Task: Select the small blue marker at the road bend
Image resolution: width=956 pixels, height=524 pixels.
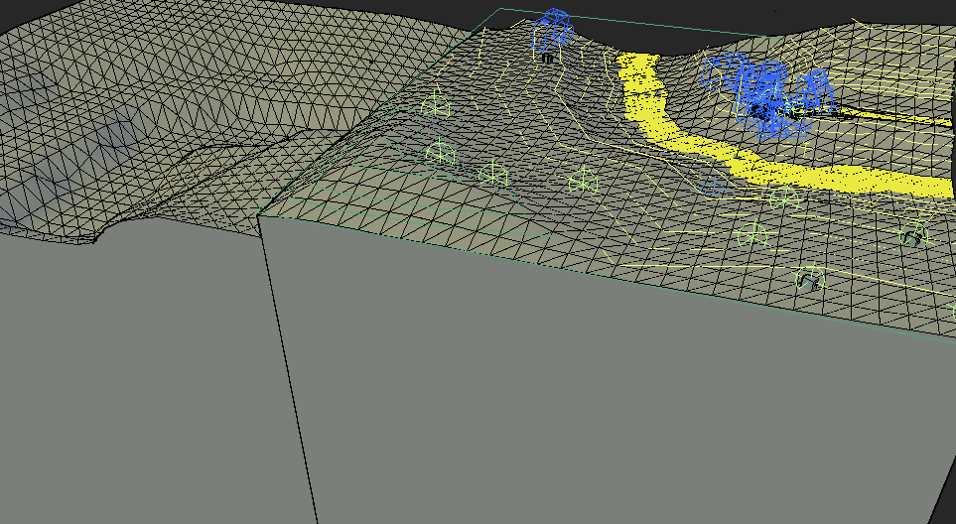Action: pyautogui.click(x=717, y=185)
